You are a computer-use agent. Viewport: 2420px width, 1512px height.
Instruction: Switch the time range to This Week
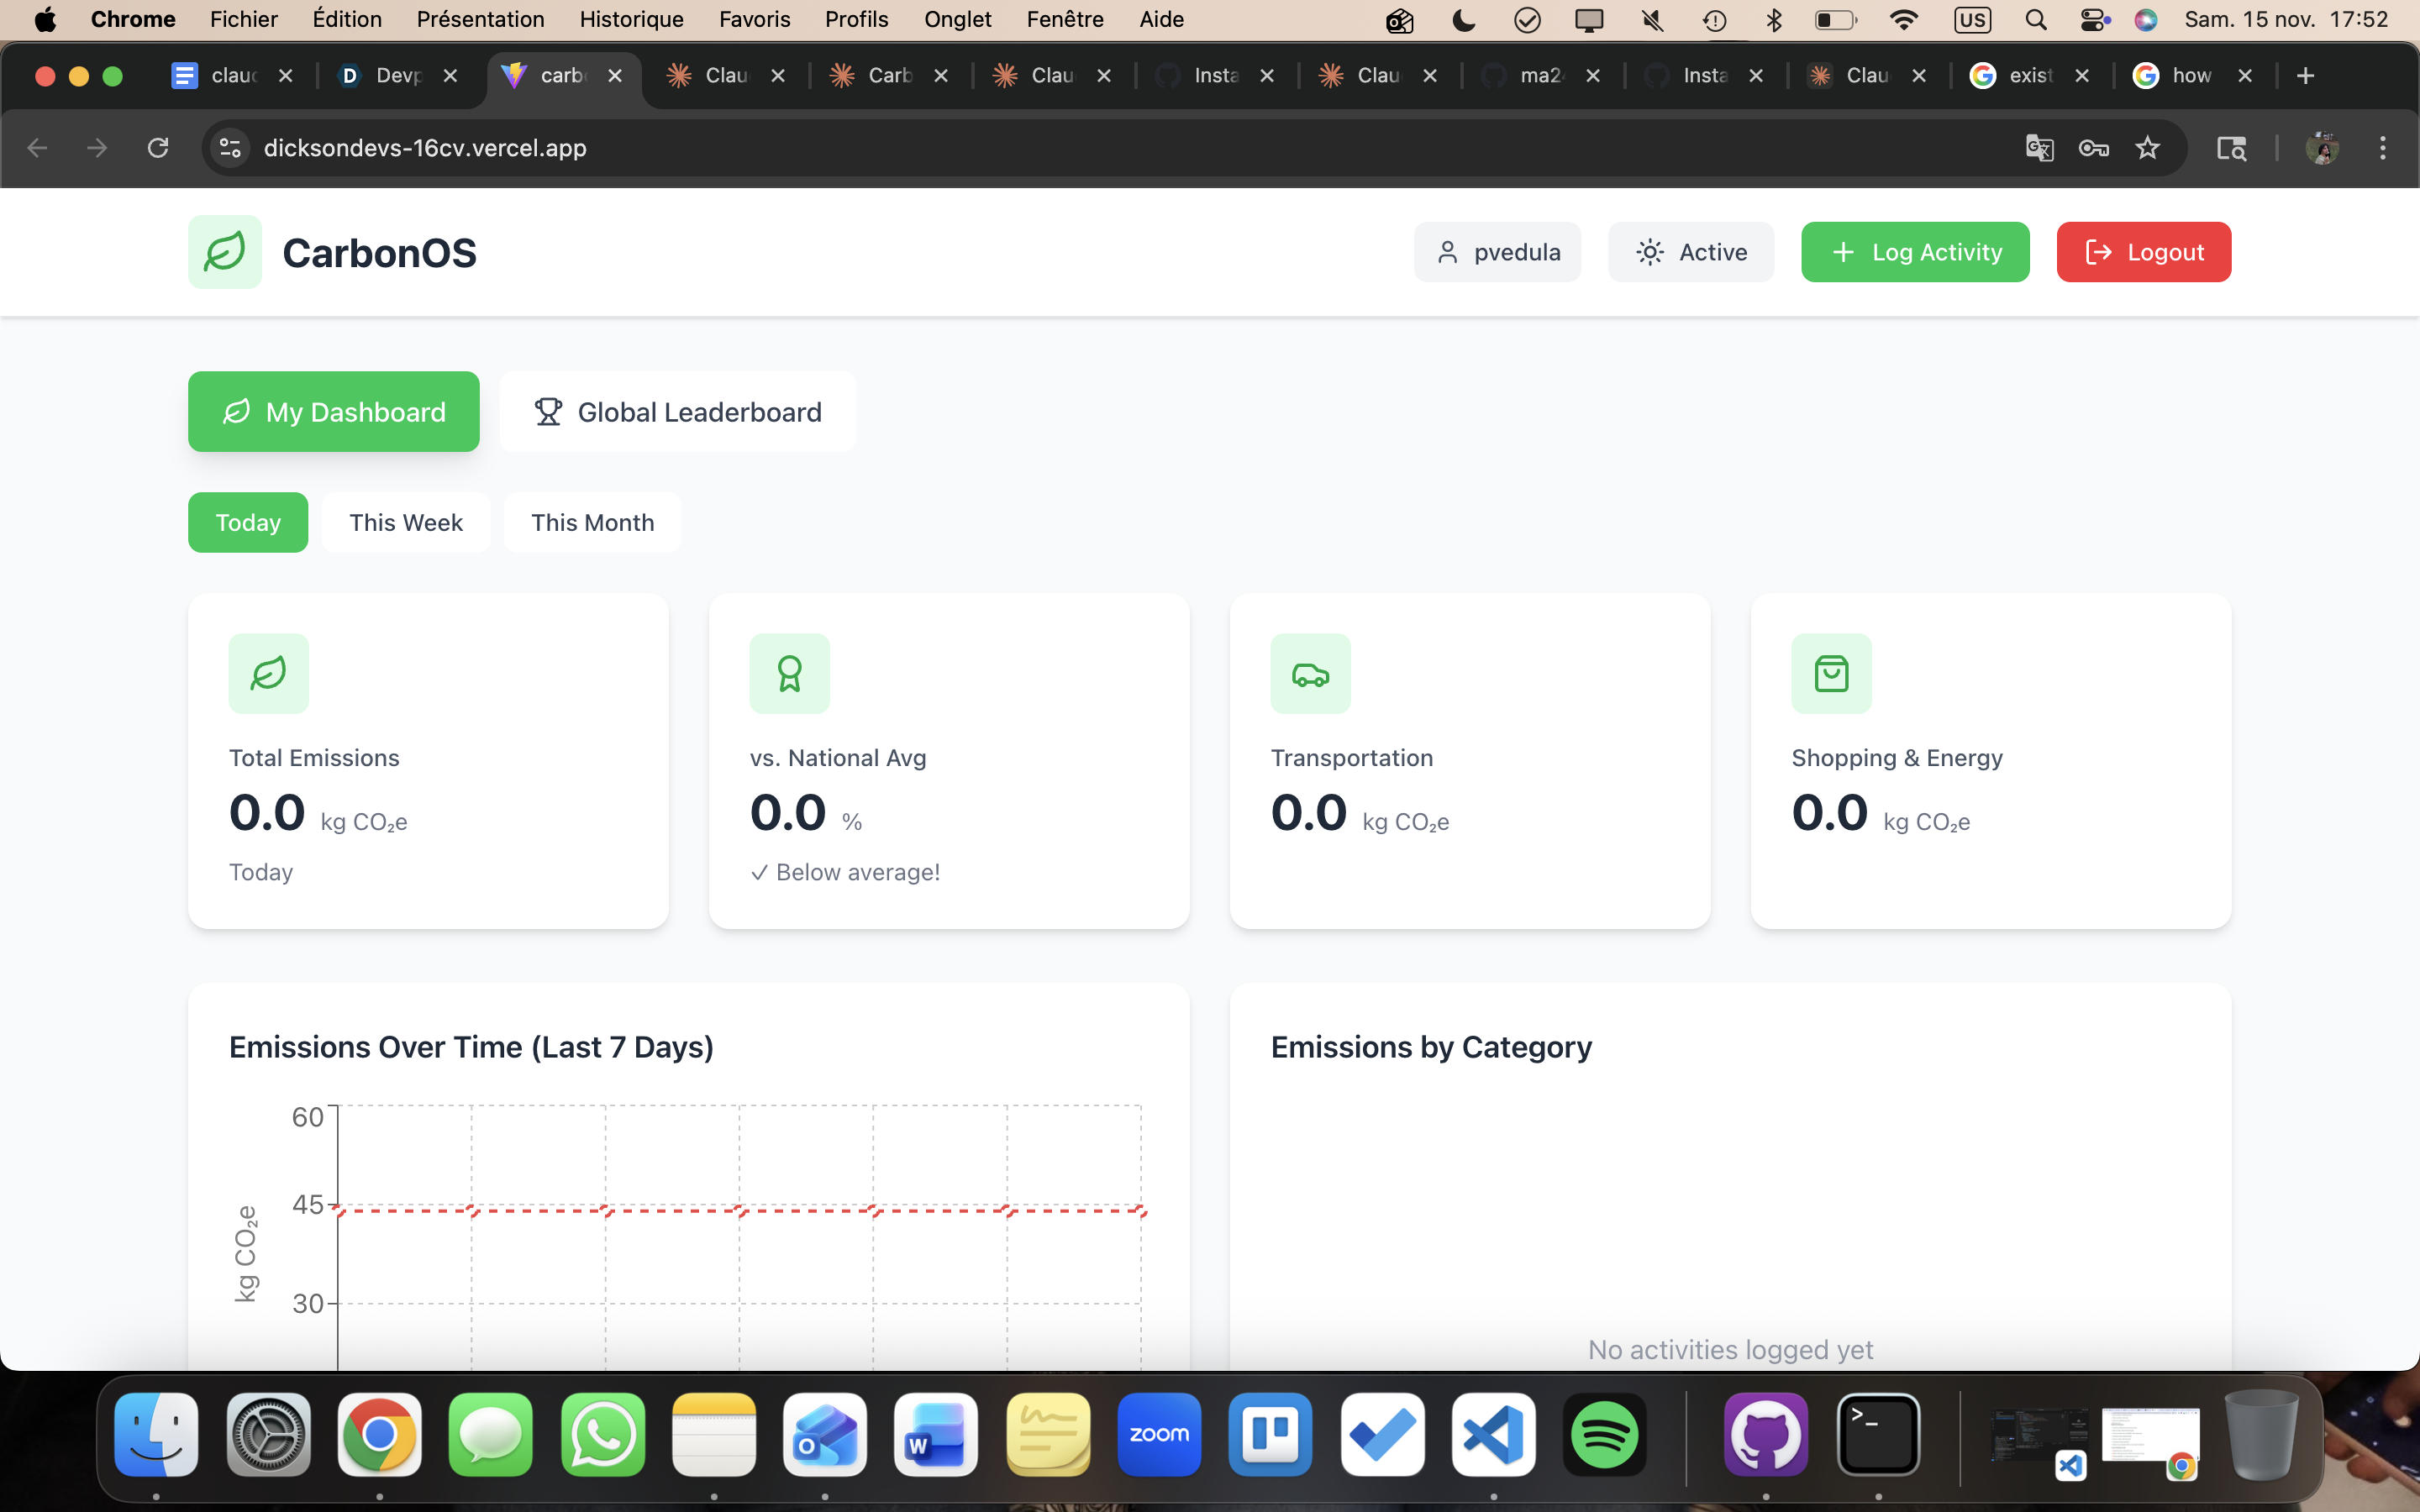(x=405, y=522)
